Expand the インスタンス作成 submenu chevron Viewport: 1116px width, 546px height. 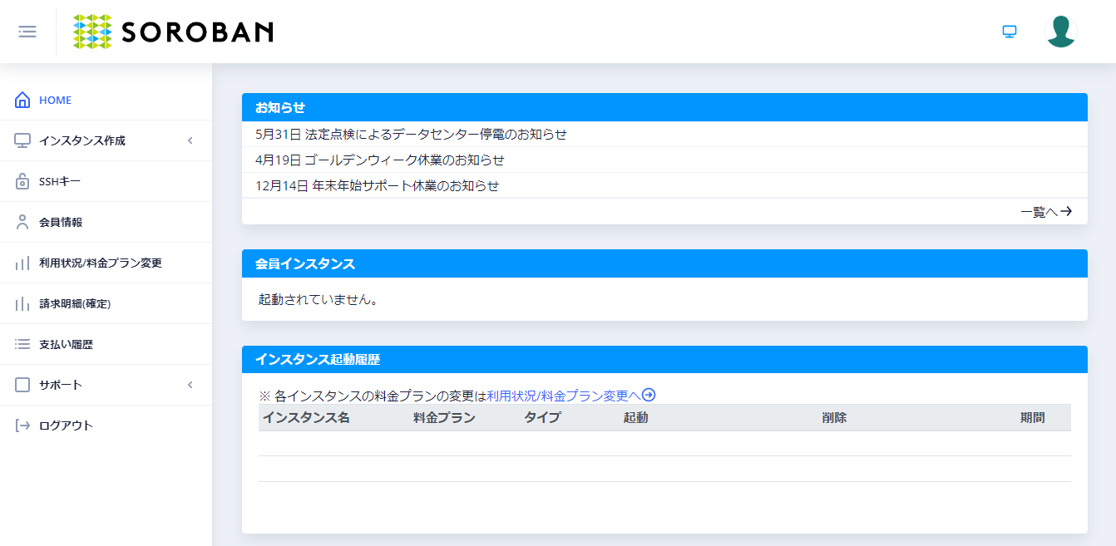[x=190, y=140]
